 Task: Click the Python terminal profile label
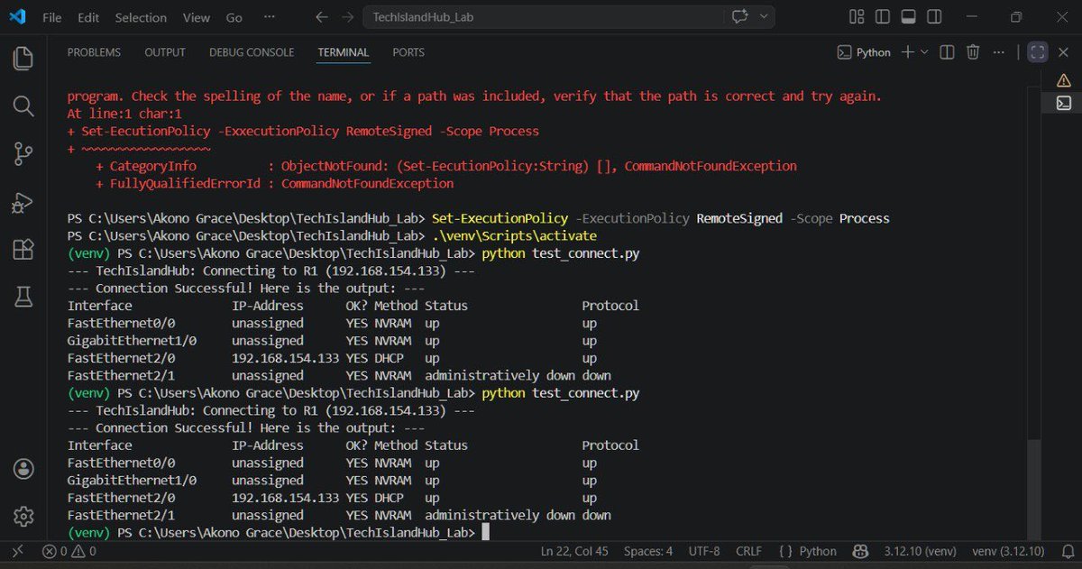point(864,52)
